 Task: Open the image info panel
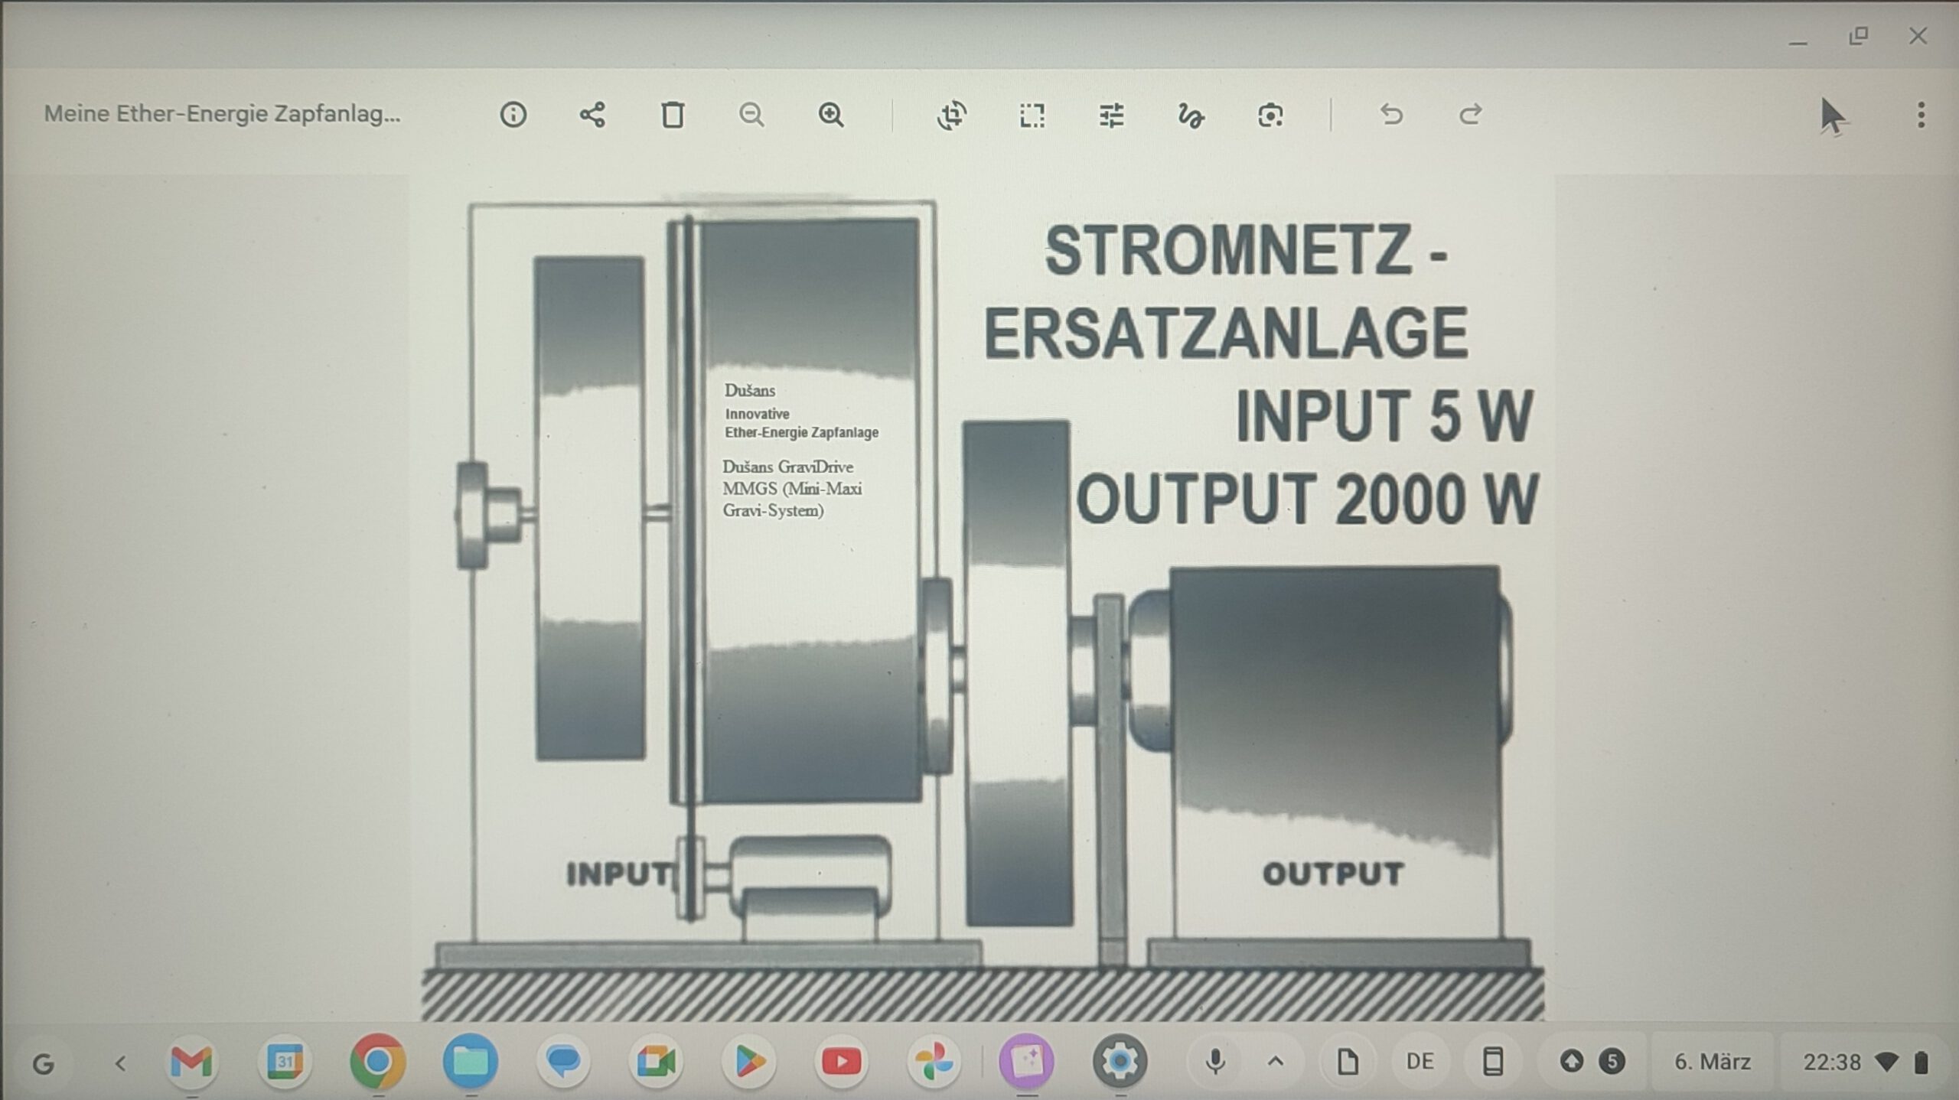pyautogui.click(x=513, y=115)
